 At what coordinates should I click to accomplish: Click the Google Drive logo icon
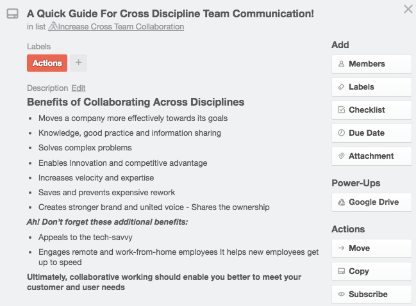tap(341, 202)
